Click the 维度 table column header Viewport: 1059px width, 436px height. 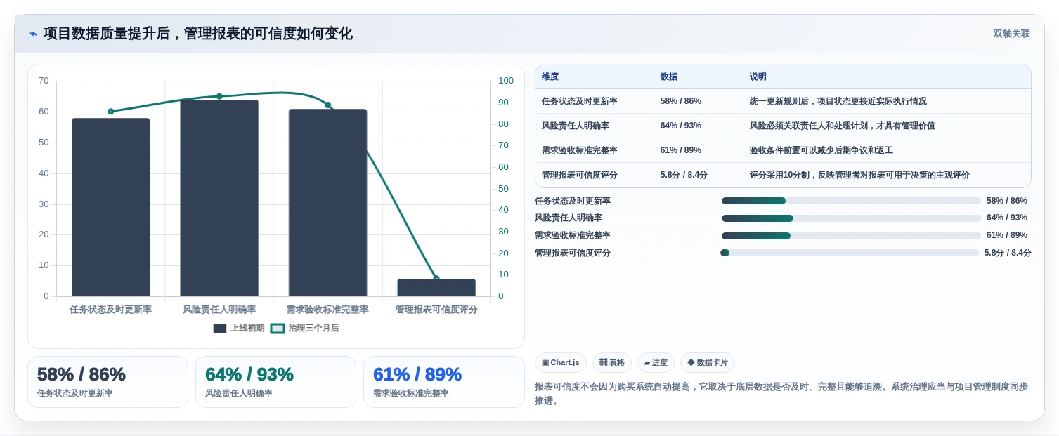point(550,77)
